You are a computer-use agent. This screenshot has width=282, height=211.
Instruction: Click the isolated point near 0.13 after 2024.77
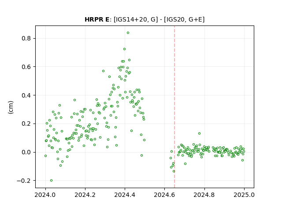click(x=199, y=134)
